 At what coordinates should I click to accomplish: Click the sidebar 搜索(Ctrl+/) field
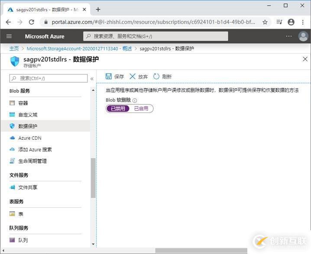tap(49, 78)
